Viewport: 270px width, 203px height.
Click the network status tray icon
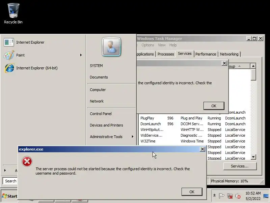coord(230,196)
